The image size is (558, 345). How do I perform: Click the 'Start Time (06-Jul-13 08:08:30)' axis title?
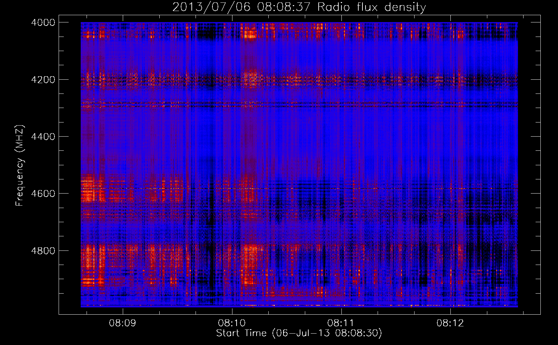(x=299, y=333)
